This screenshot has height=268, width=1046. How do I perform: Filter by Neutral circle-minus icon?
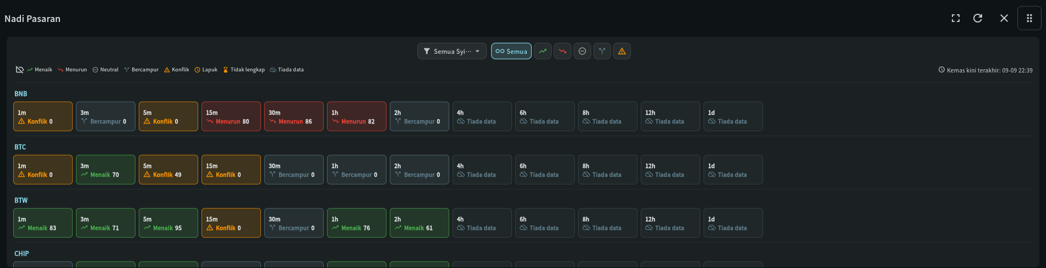pyautogui.click(x=582, y=51)
